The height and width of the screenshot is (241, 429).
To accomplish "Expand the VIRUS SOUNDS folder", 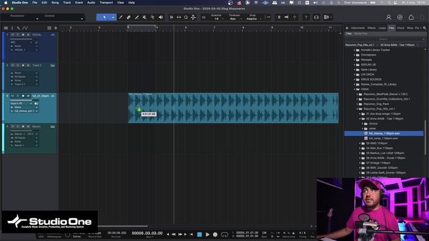I will [x=355, y=80].
